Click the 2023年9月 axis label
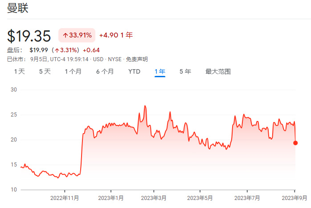311x208 pixels. [295, 198]
